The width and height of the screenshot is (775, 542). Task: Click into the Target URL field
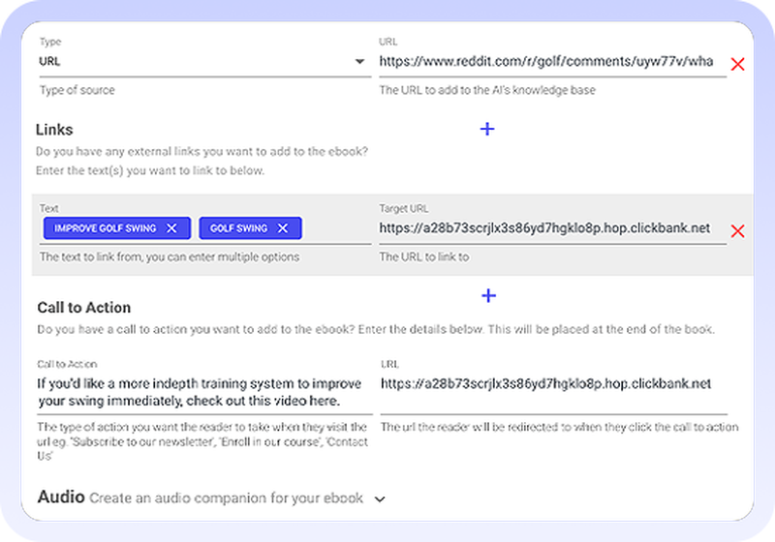544,228
